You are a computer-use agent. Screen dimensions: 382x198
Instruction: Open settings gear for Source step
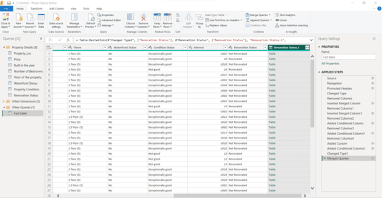[372, 78]
